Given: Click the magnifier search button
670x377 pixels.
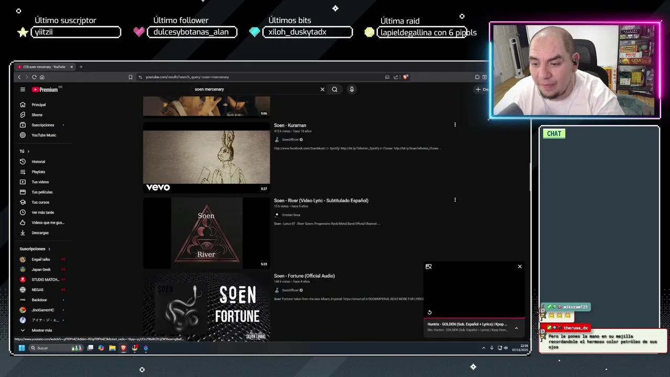Looking at the screenshot, I should 334,90.
